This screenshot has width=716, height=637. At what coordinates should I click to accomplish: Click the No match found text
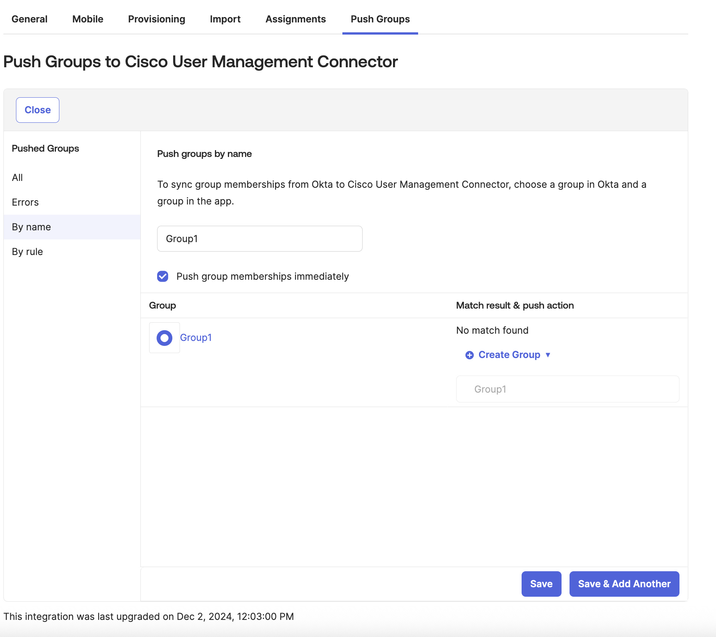[492, 330]
